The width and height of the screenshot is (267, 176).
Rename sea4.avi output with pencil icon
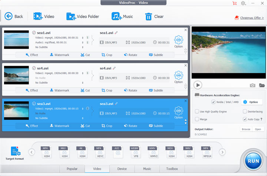pyautogui.click(x=115, y=68)
